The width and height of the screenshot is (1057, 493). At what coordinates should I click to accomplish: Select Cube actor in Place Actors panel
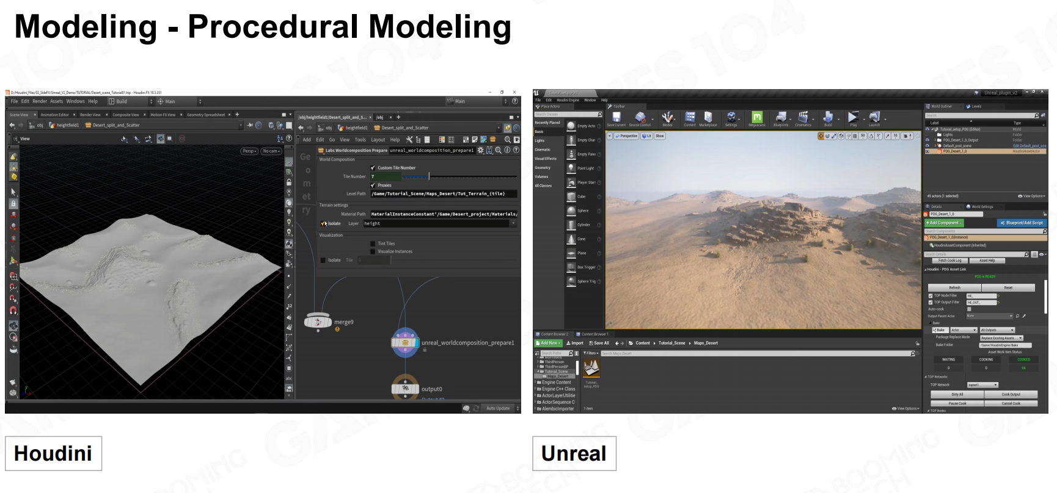(583, 196)
